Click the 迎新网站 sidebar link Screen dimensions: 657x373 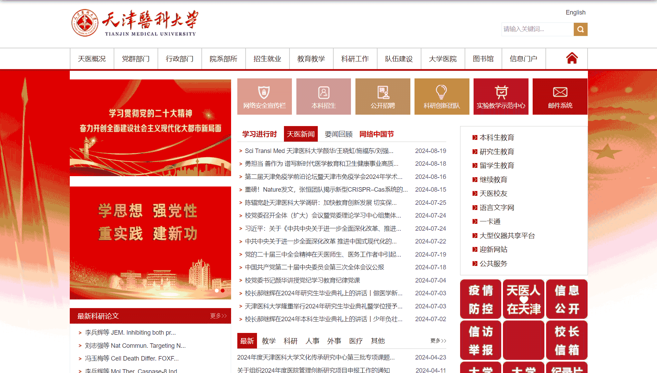pos(493,249)
